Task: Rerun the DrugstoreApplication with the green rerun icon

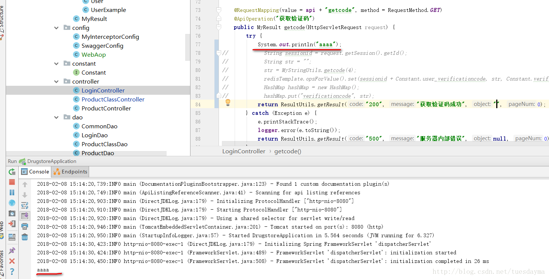Action: pos(12,172)
